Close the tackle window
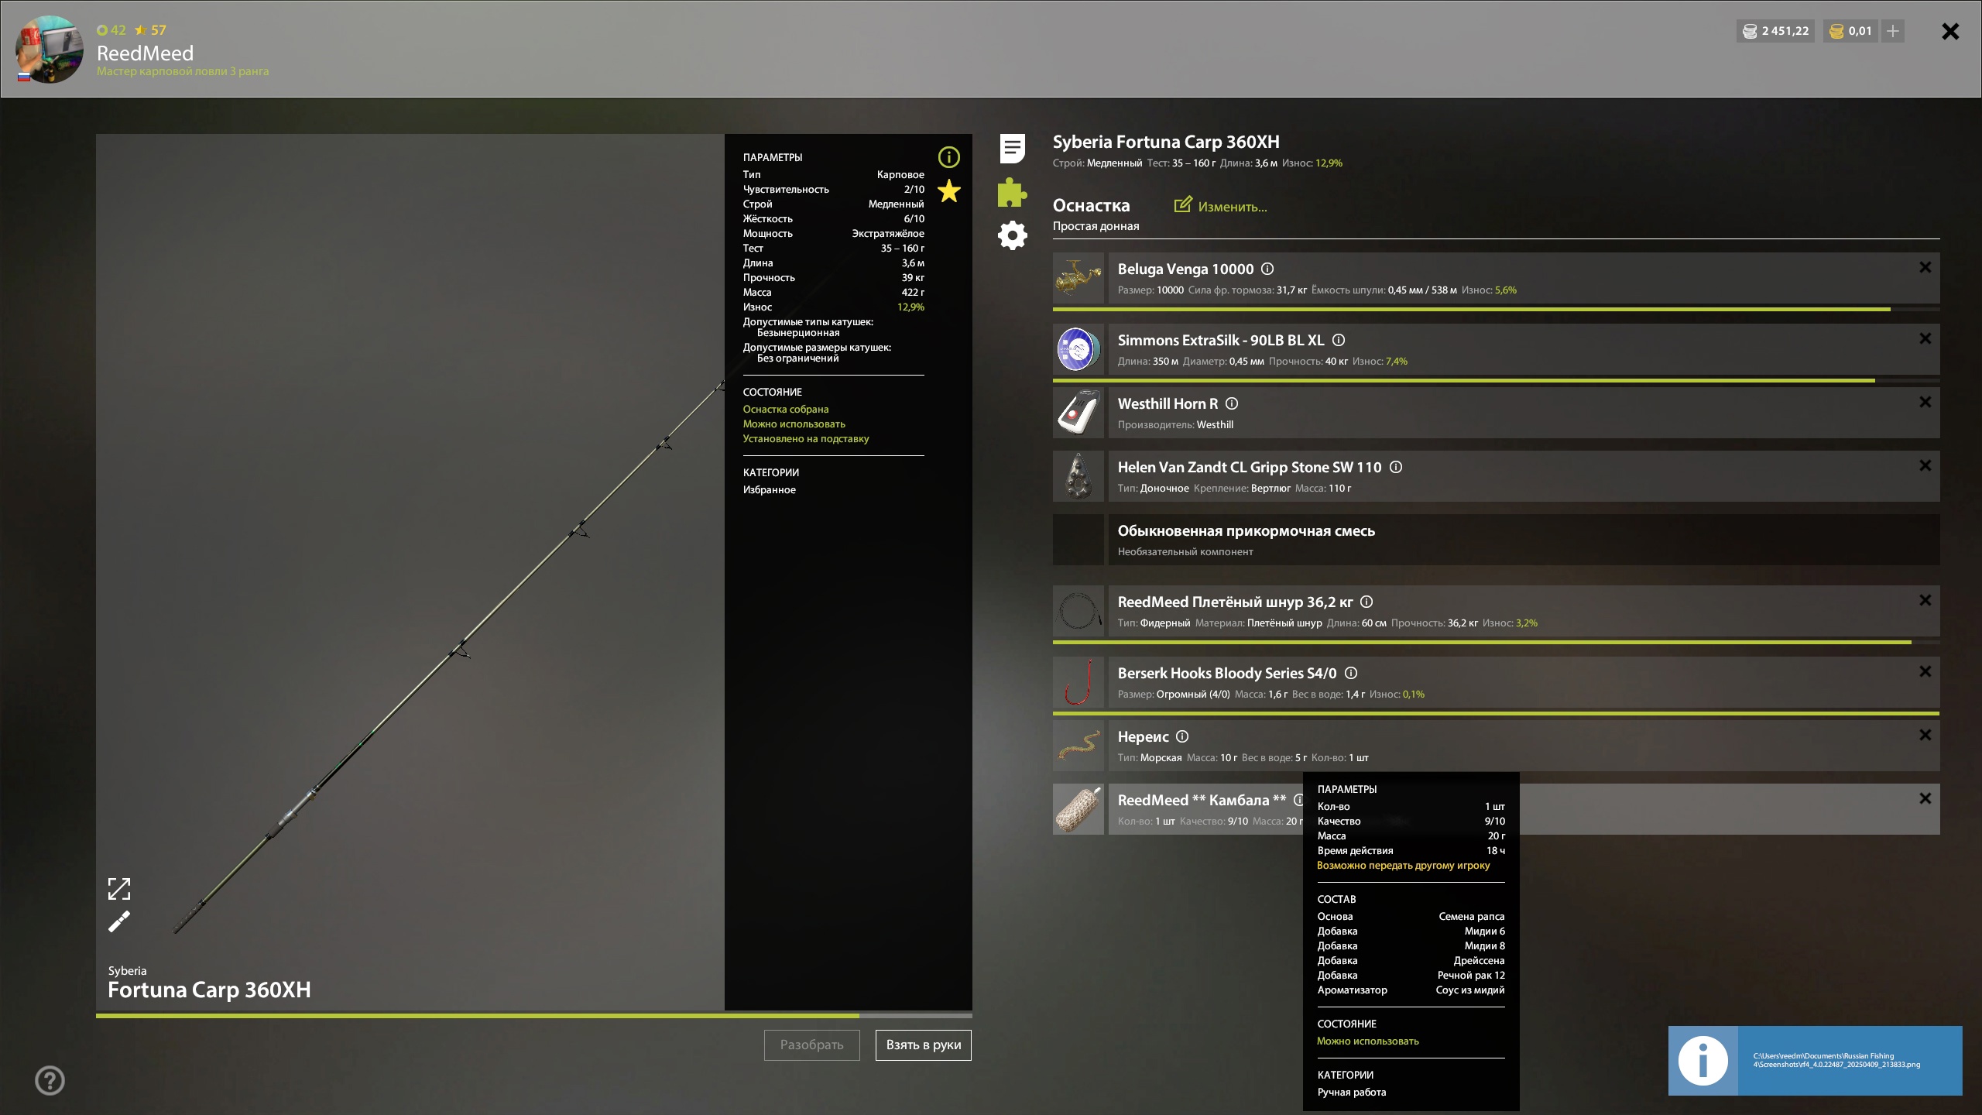 click(1950, 31)
